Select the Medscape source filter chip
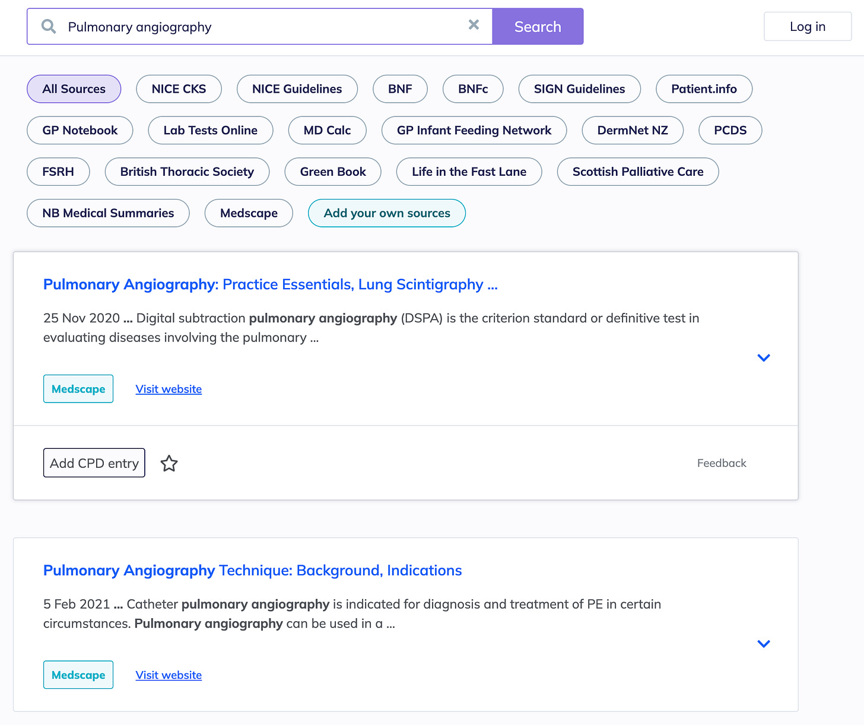The height and width of the screenshot is (725, 864). coord(249,213)
